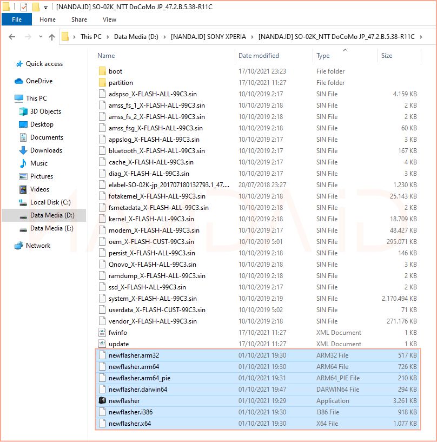Switch to the Share ribbon tab
The image size is (437, 442).
coord(79,19)
